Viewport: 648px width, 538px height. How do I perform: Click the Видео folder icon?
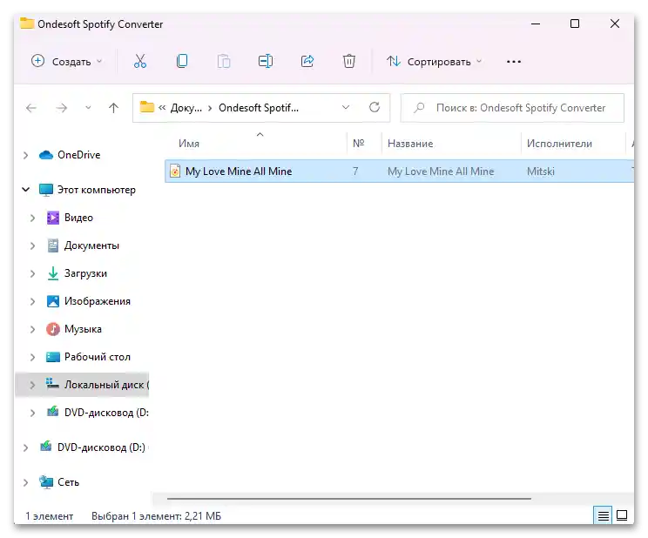(x=53, y=218)
